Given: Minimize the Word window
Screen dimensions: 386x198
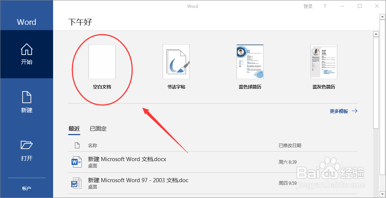Looking at the screenshot, I should [x=342, y=6].
